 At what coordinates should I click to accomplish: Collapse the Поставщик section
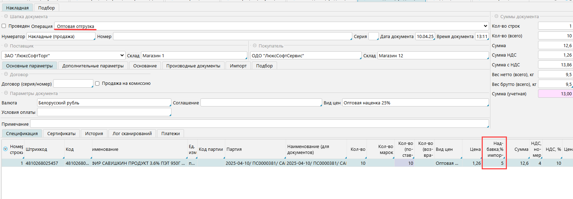(6, 46)
